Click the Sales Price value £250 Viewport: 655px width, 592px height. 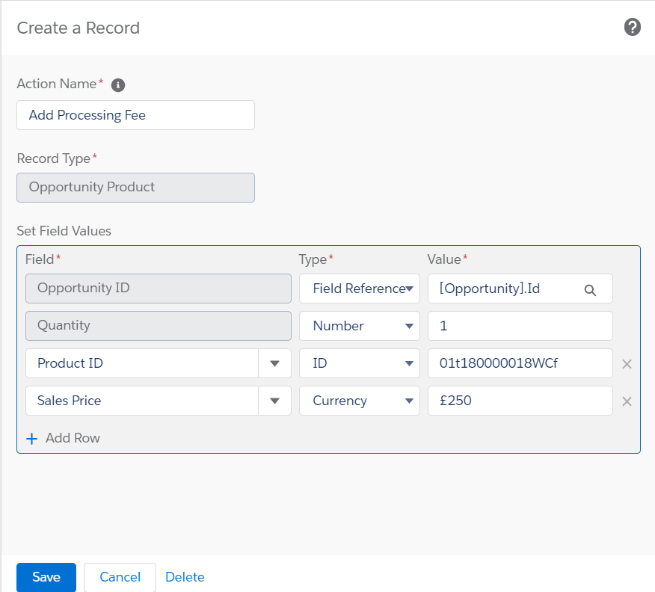tap(520, 401)
